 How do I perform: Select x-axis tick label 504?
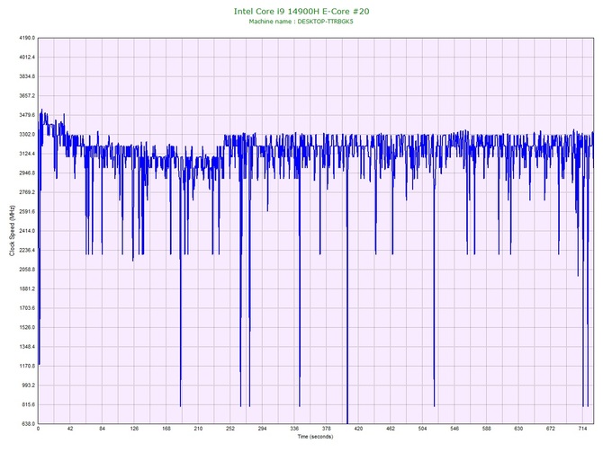[x=422, y=429]
